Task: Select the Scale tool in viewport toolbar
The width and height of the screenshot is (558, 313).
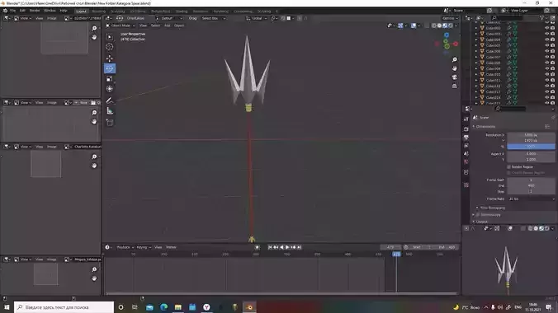Action: (110, 78)
